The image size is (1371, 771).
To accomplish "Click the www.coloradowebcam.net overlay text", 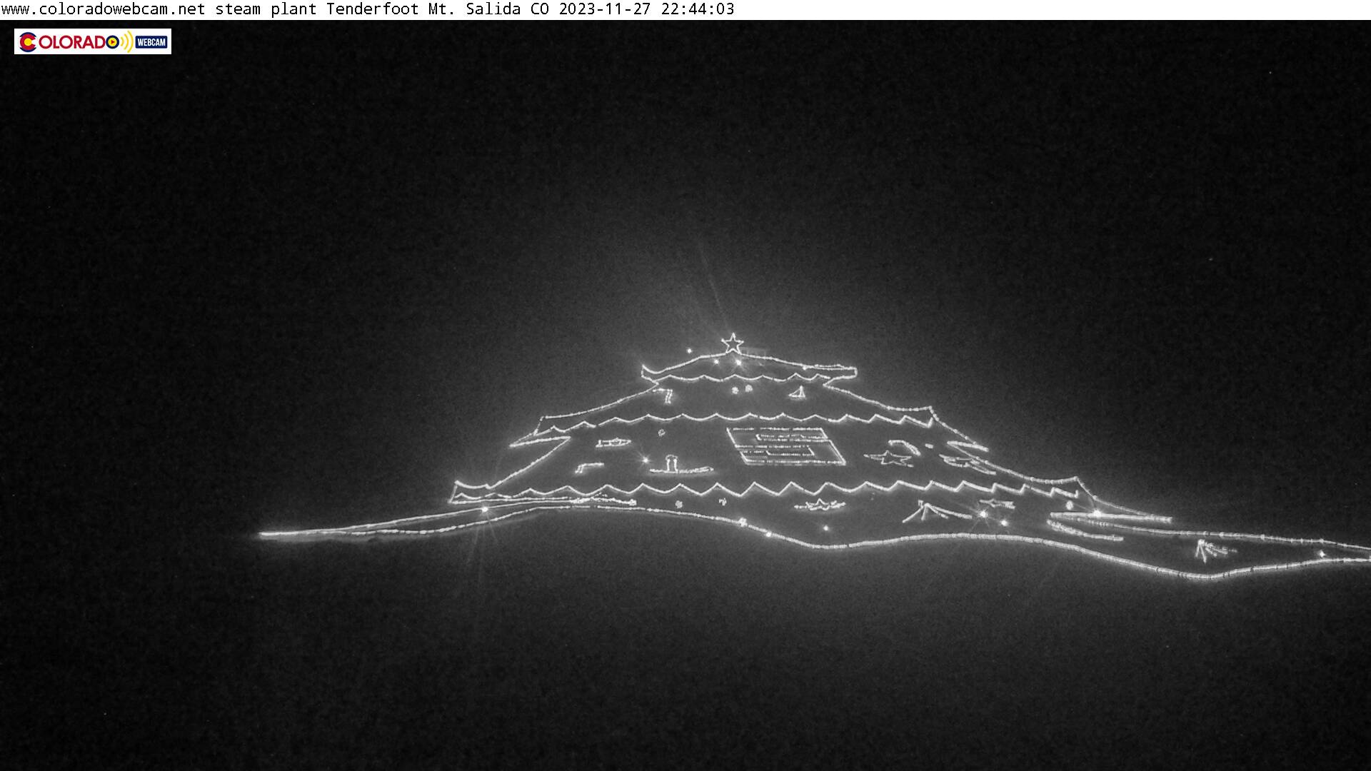I will pos(103,9).
